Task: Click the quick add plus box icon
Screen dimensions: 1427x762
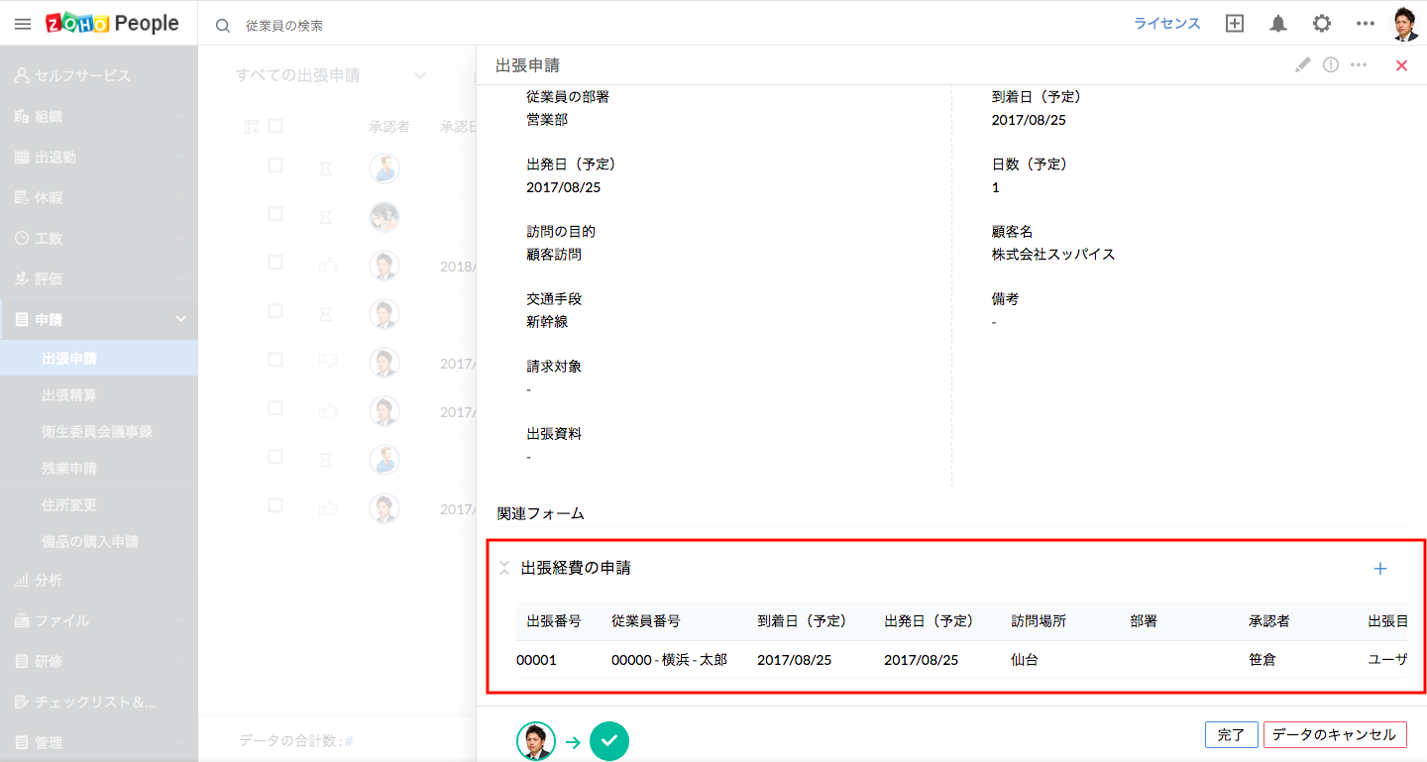Action: (1235, 24)
